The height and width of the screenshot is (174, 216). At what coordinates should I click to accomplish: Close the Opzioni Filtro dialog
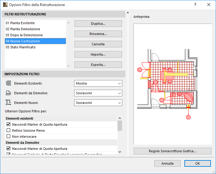point(209,5)
